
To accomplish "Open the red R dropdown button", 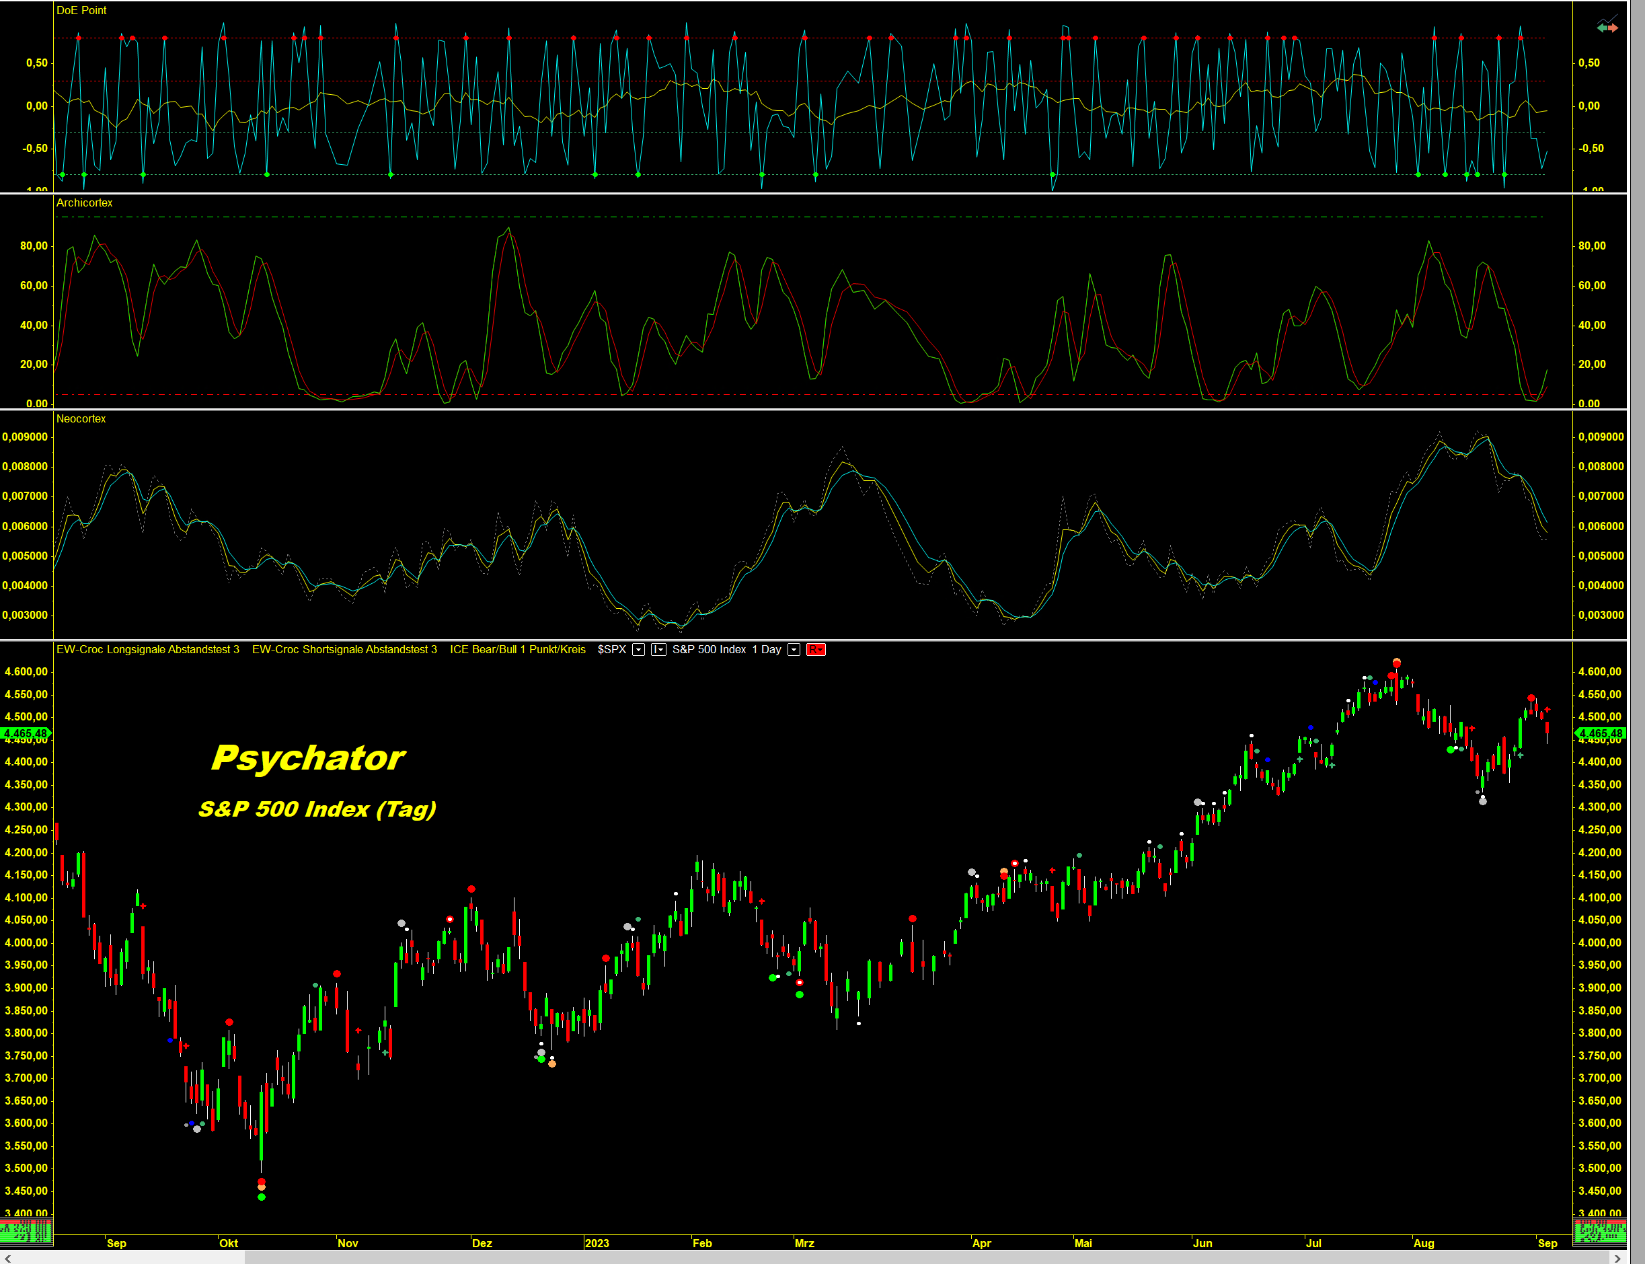I will [x=815, y=649].
